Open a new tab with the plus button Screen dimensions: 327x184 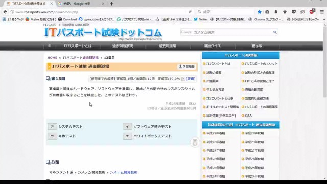point(112,4)
